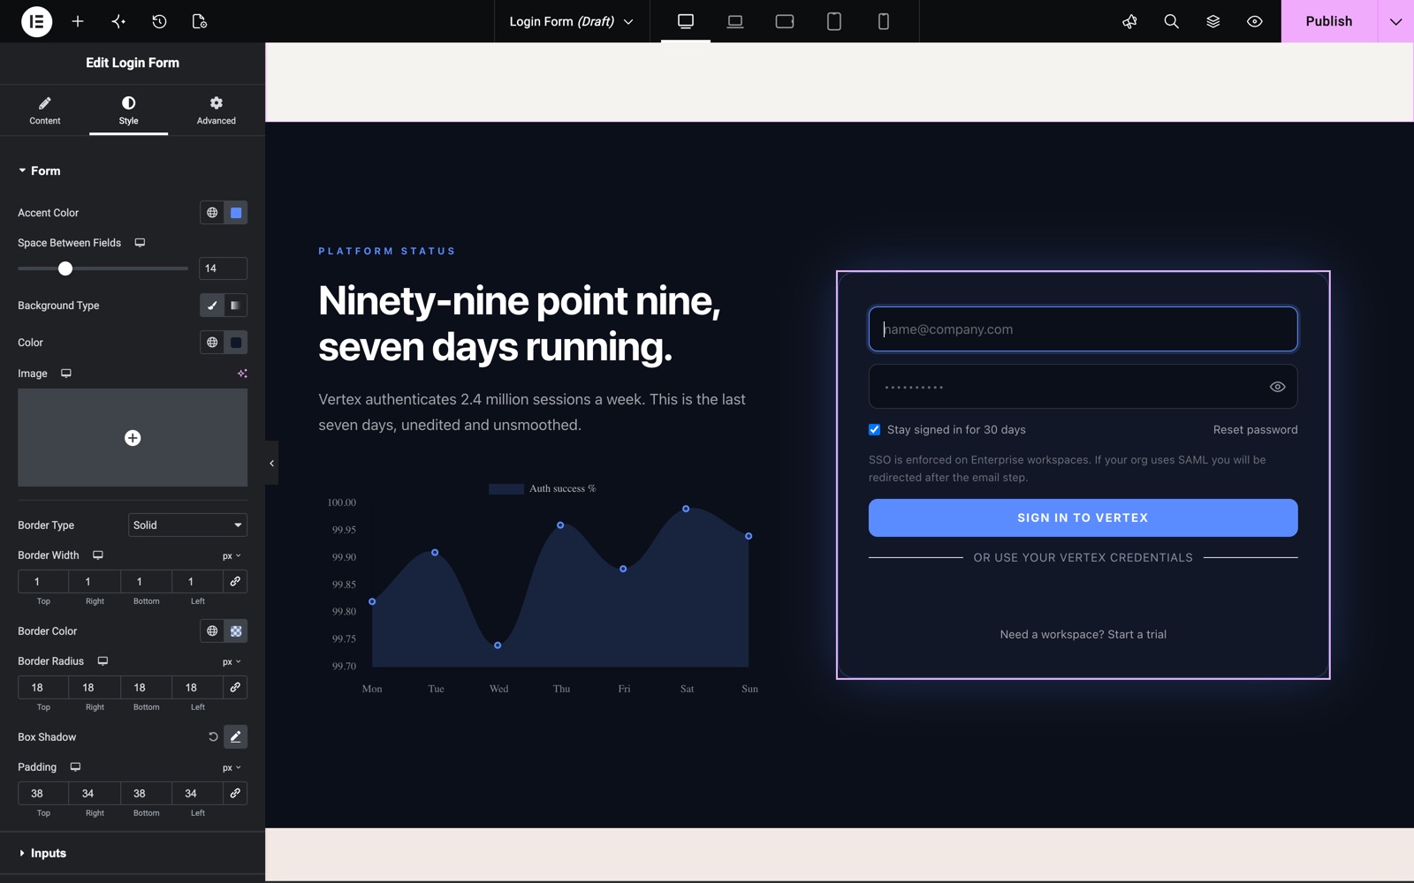
Task: Select classic background type brush
Action: (212, 306)
